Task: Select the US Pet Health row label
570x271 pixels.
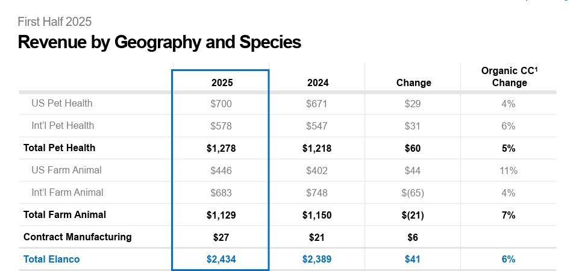Action: (x=62, y=103)
